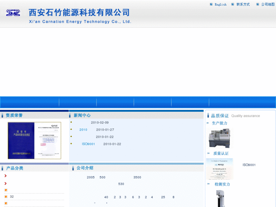
Task: View the quality certificate thumbnail
Action: click(x=220, y=169)
